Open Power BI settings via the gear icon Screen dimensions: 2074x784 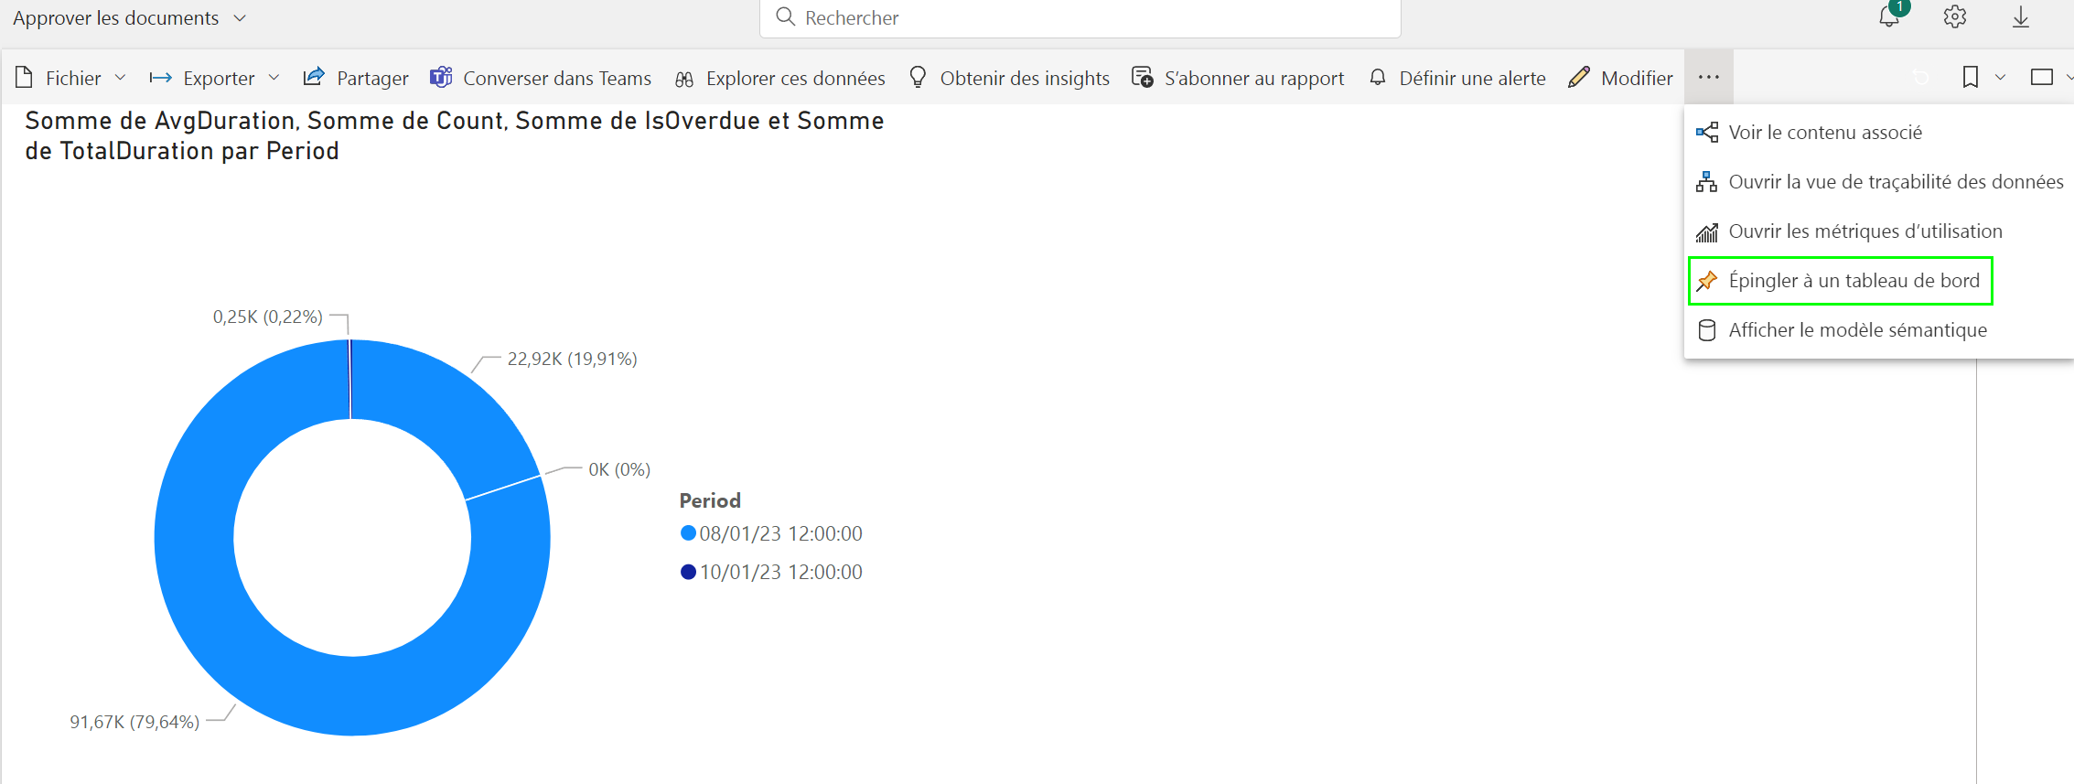tap(1954, 16)
